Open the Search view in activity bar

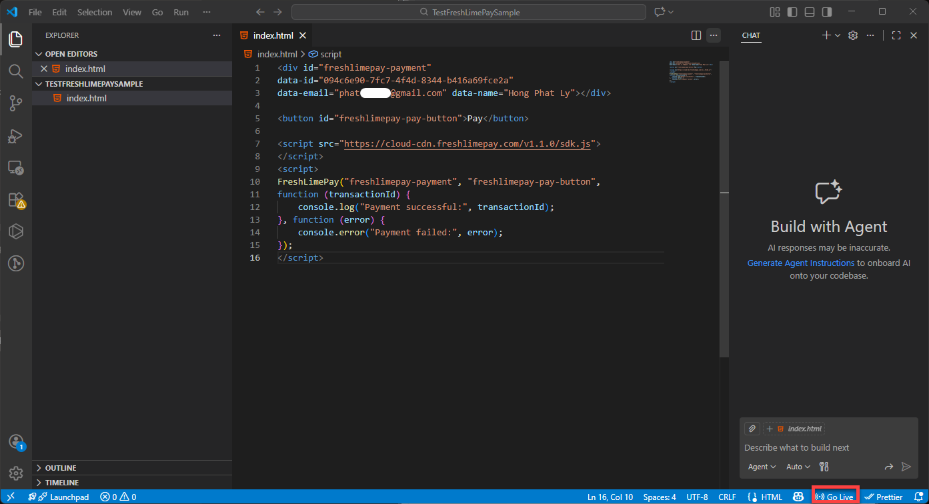(15, 71)
